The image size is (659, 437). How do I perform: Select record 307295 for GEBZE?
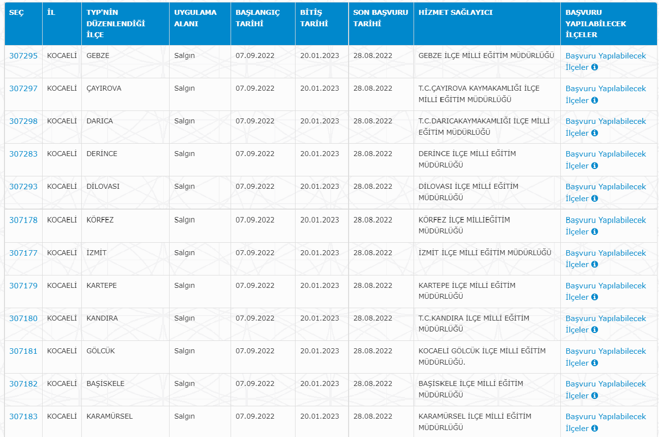point(23,56)
